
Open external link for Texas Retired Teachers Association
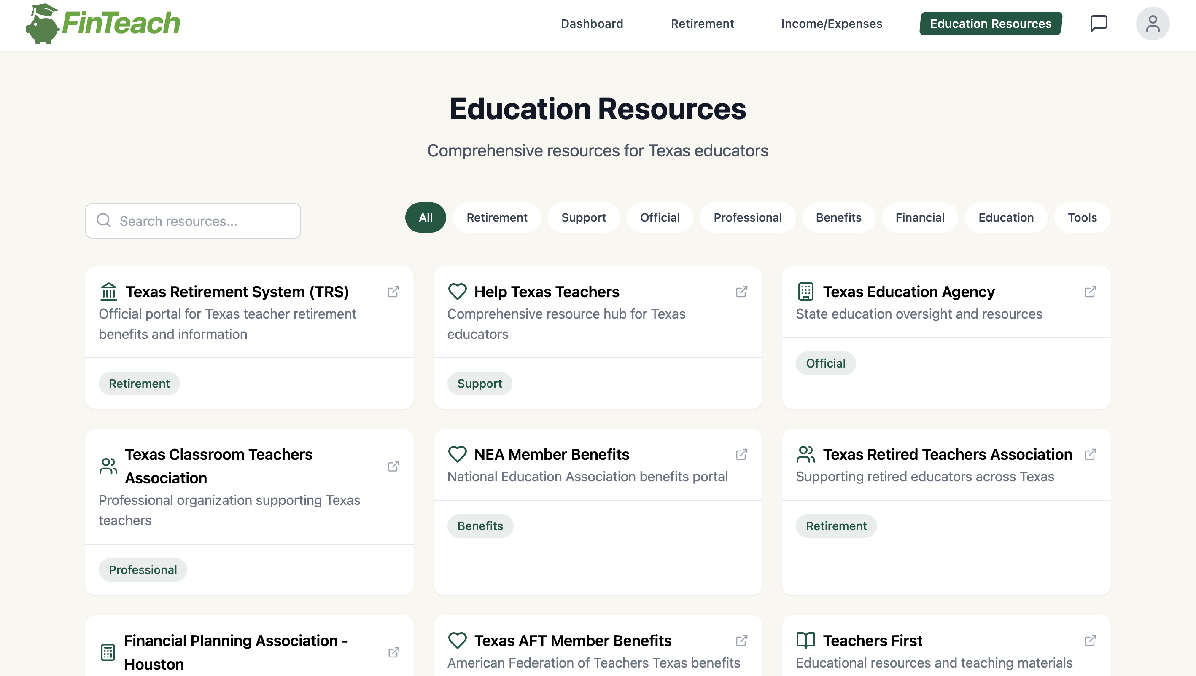(x=1090, y=454)
